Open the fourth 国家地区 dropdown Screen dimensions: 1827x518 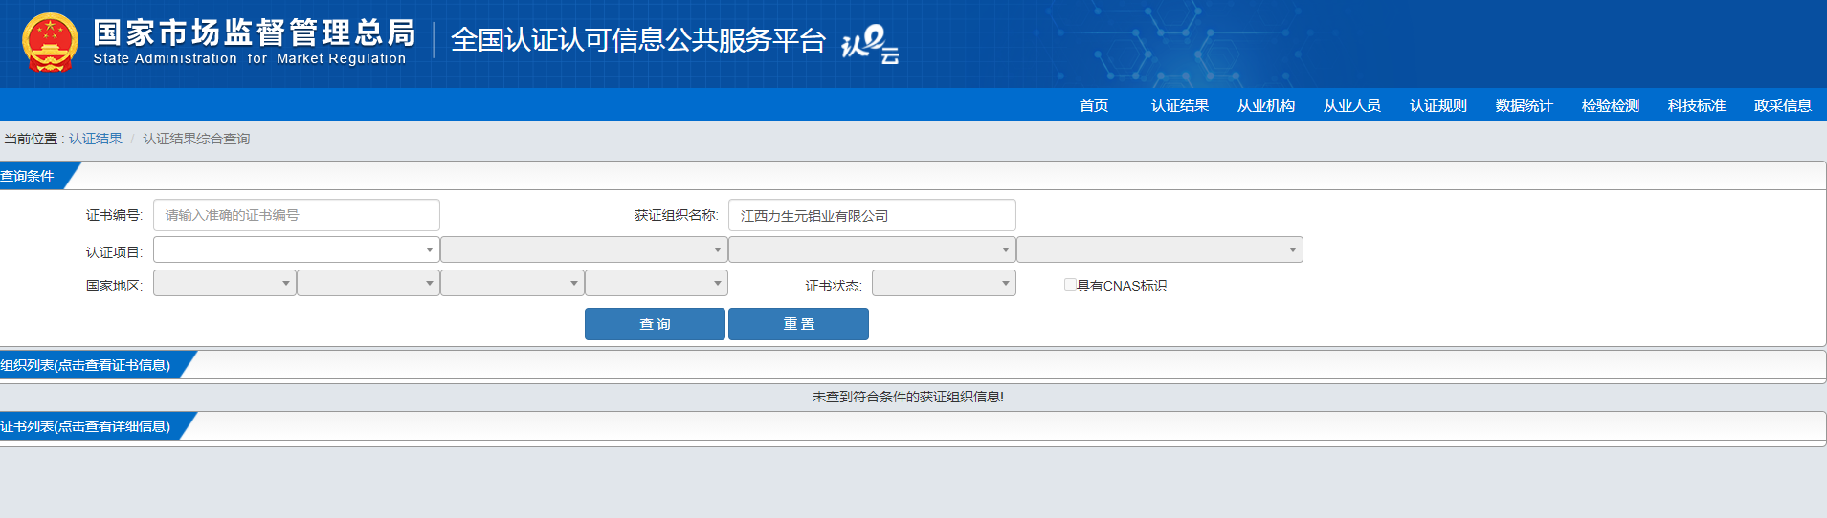(657, 283)
